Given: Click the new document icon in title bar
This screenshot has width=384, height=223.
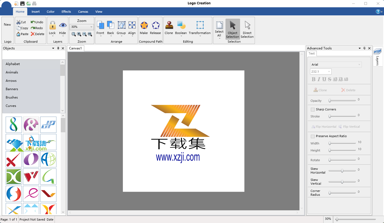Looking at the screenshot, I should pos(17,4).
